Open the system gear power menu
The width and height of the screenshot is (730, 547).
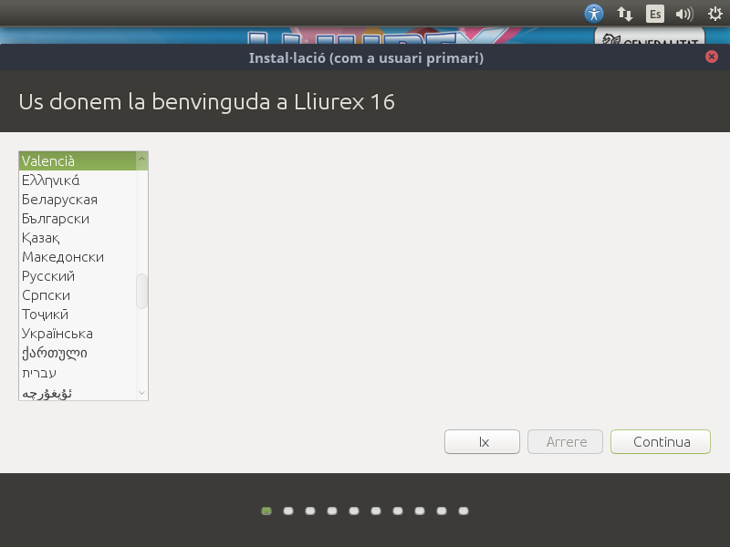pyautogui.click(x=714, y=14)
